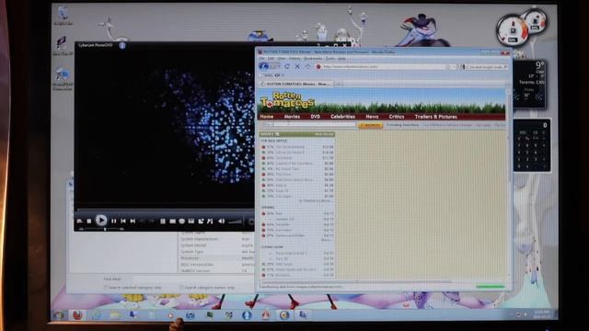
Task: Open the Help menu in Firefox
Action: point(341,59)
